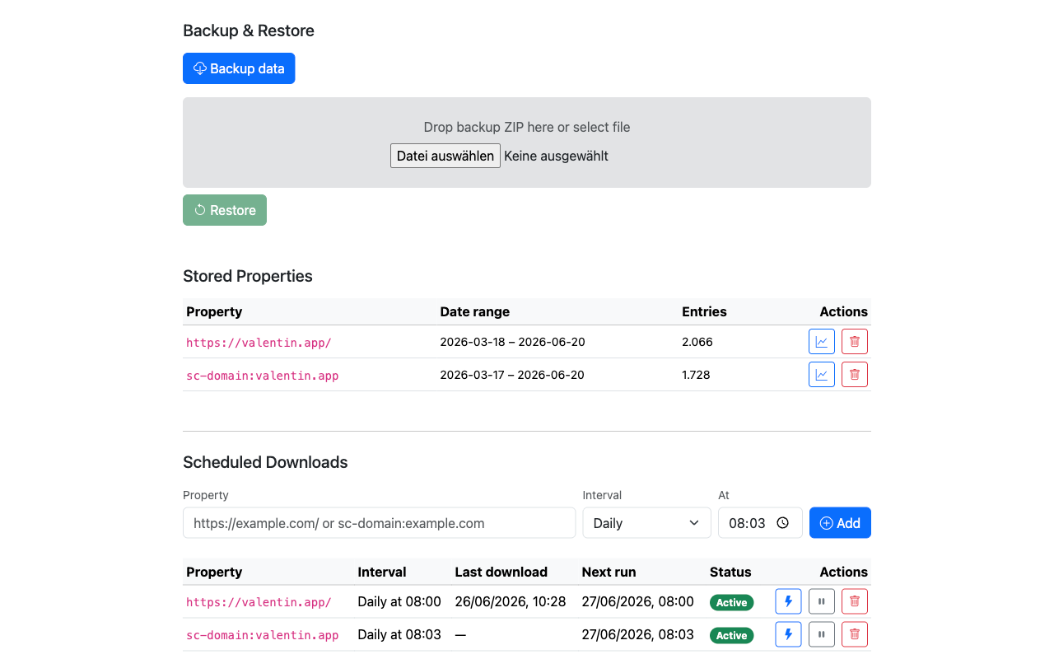This screenshot has width=1054, height=659.
Task: Click the date range 2026-03-17 – 2026-06-20
Action: (512, 375)
